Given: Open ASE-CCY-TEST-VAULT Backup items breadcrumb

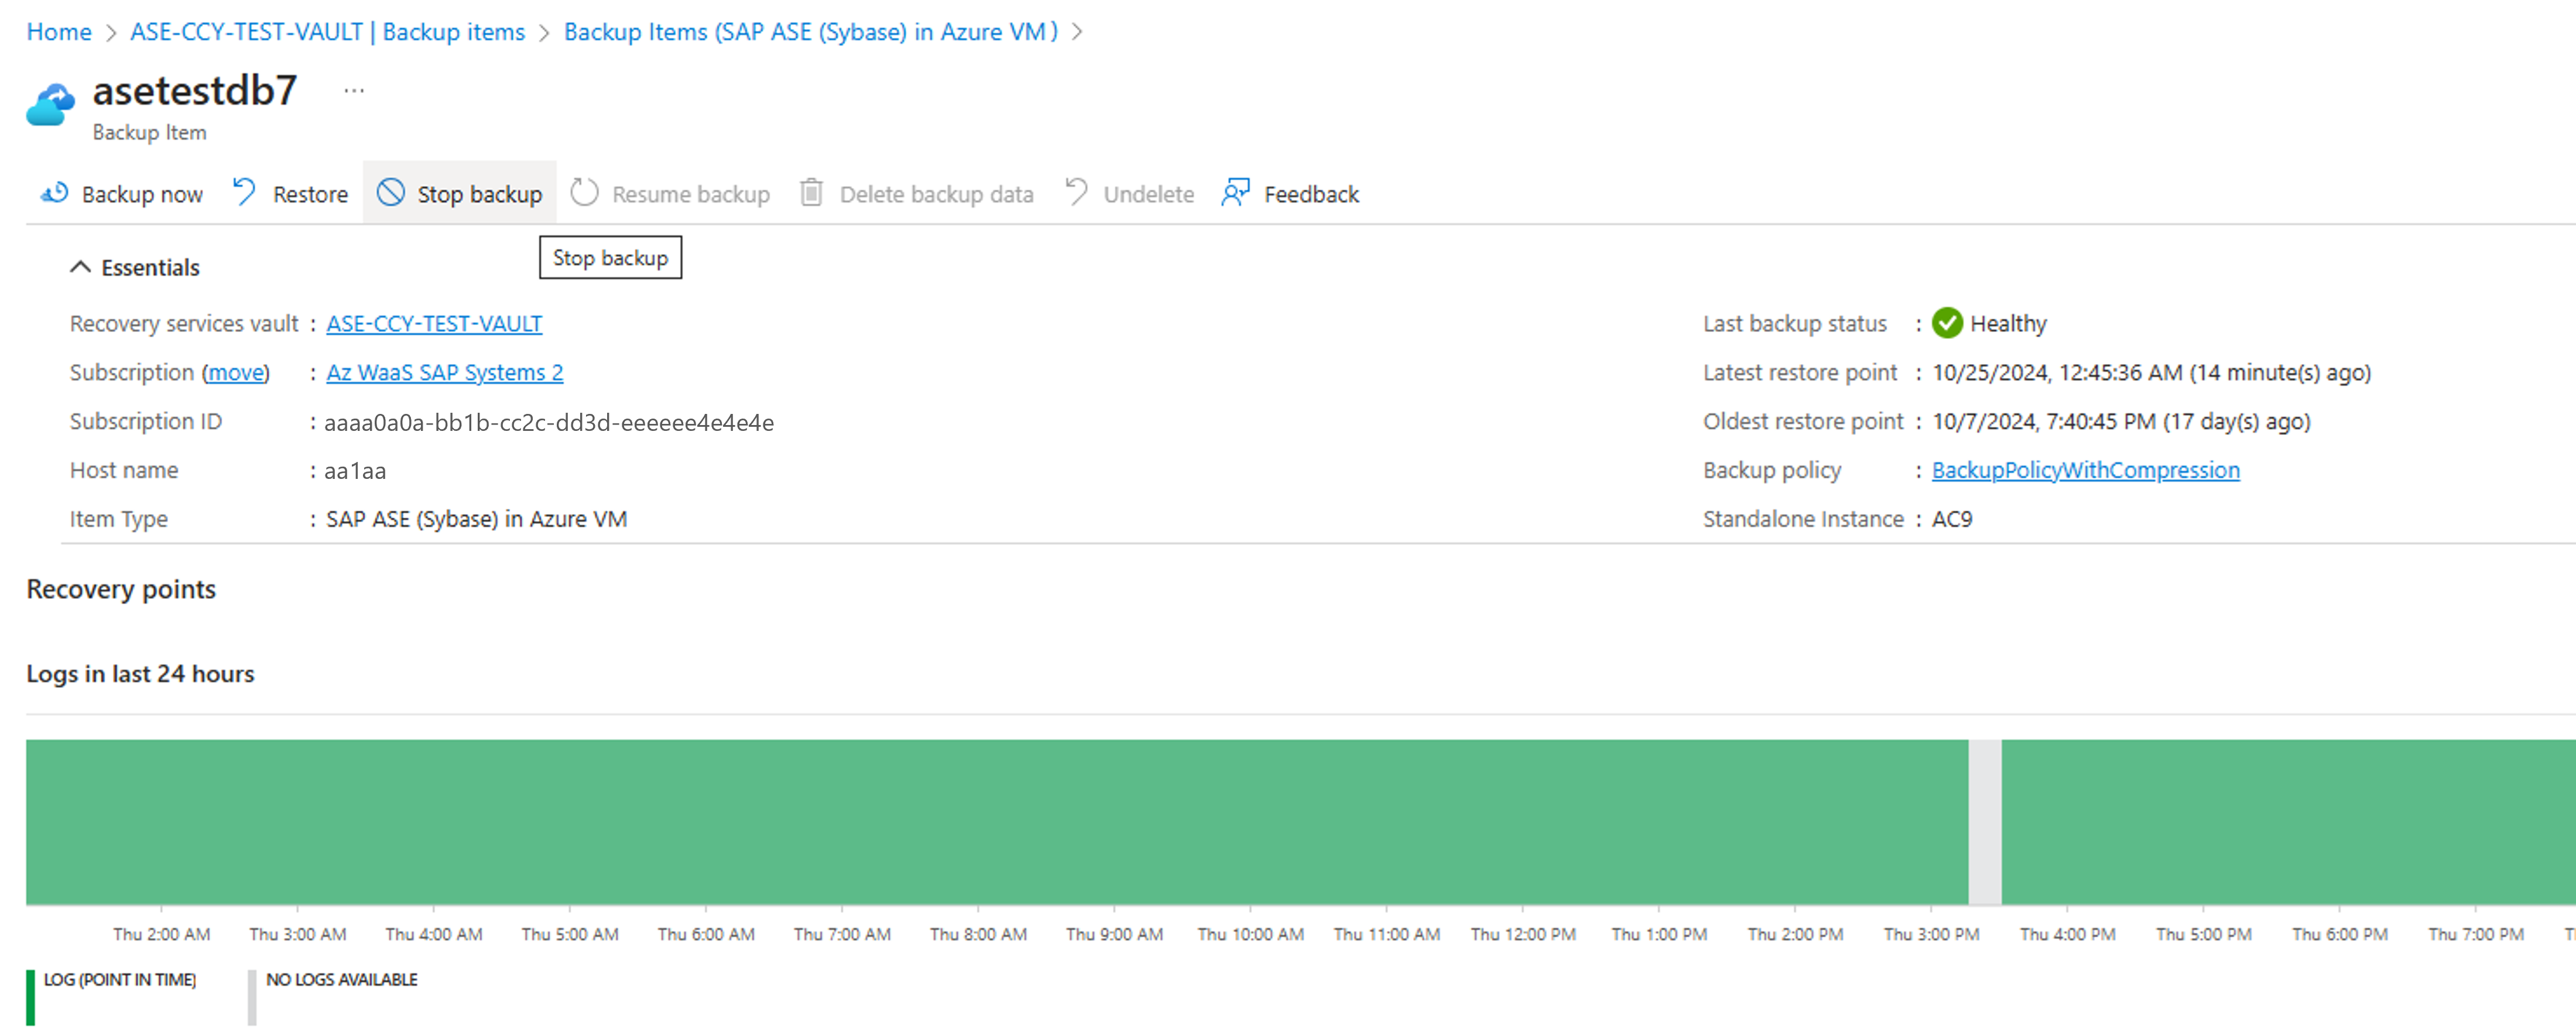Looking at the screenshot, I should click(x=327, y=32).
